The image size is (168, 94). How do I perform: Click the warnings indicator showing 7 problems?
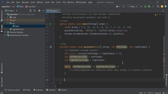point(156,15)
